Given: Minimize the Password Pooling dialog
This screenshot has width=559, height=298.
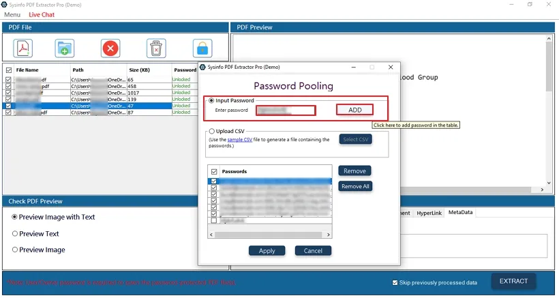Looking at the screenshot, I should point(354,67).
